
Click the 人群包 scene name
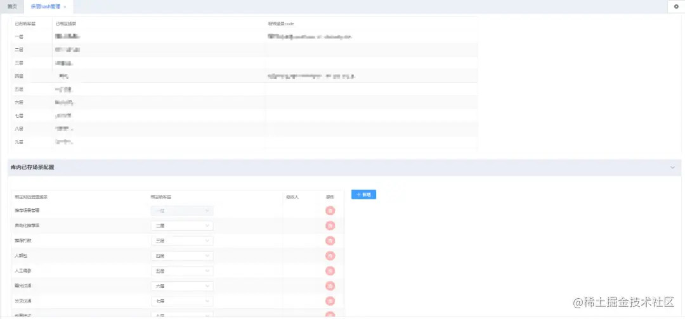click(x=21, y=256)
